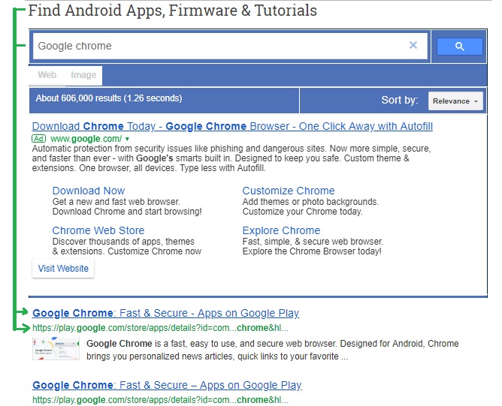The width and height of the screenshot is (502, 406).
Task: Open the www.google.com/ ad URL
Action: click(x=86, y=139)
